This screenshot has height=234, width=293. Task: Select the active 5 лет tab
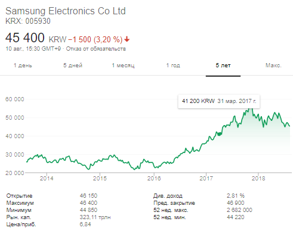pyautogui.click(x=223, y=65)
